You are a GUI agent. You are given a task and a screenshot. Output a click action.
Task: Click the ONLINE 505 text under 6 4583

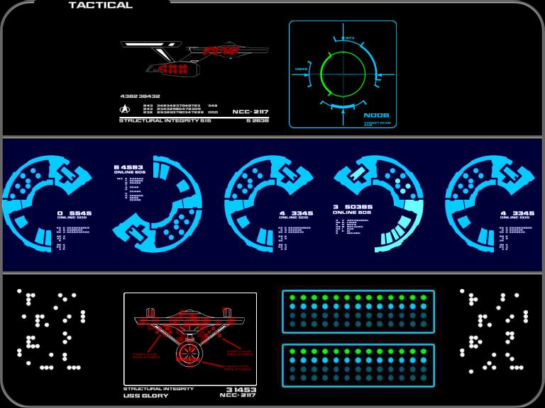click(x=130, y=172)
